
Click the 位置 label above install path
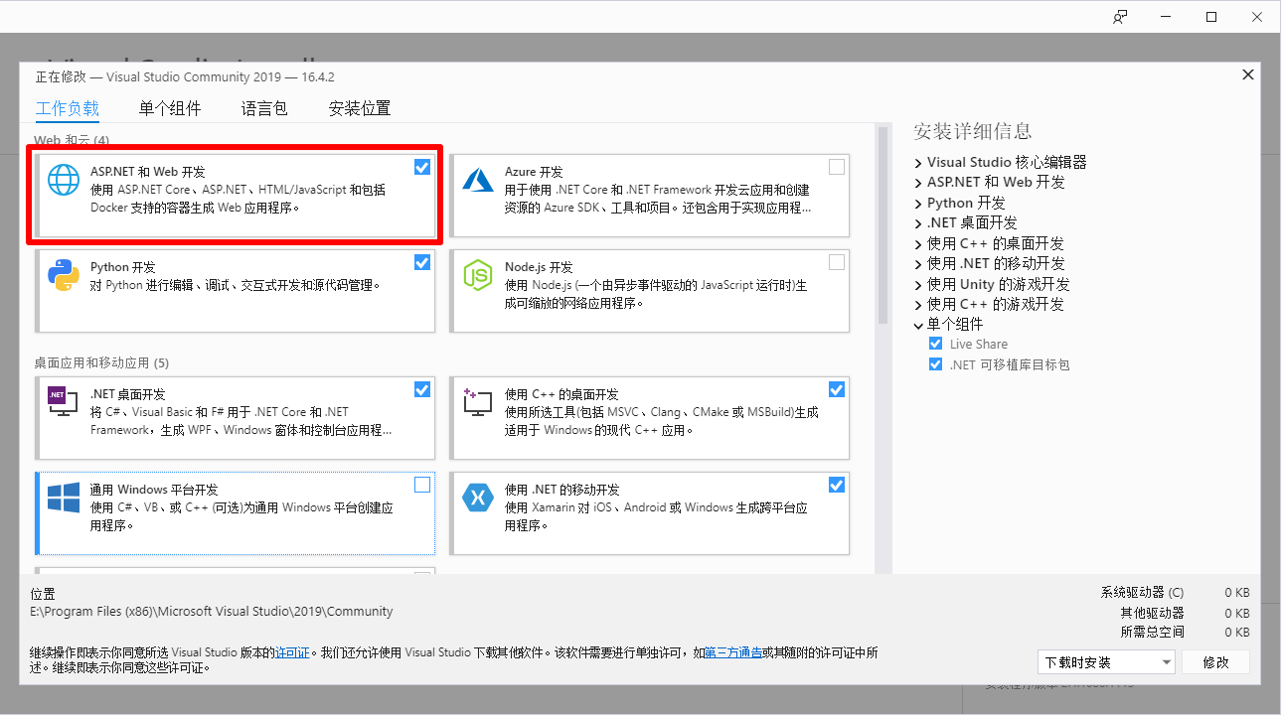click(43, 594)
